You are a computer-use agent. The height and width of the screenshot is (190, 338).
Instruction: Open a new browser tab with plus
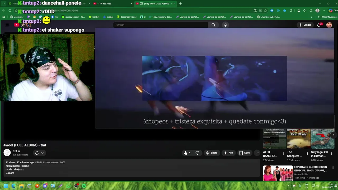(x=180, y=3)
